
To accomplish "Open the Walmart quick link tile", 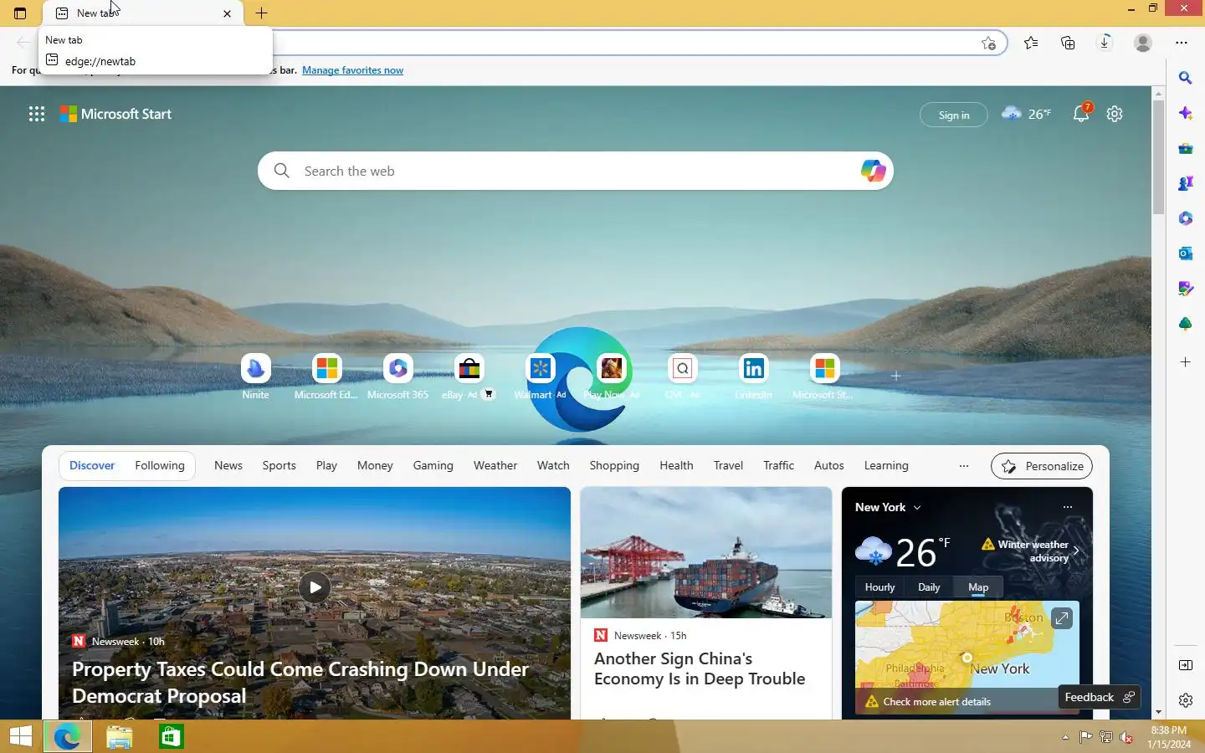I will (x=540, y=376).
